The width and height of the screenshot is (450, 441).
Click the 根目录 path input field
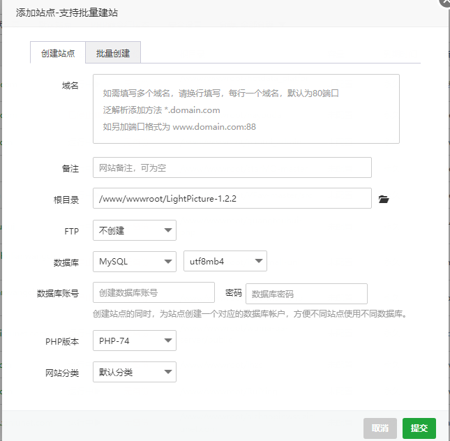[232, 198]
